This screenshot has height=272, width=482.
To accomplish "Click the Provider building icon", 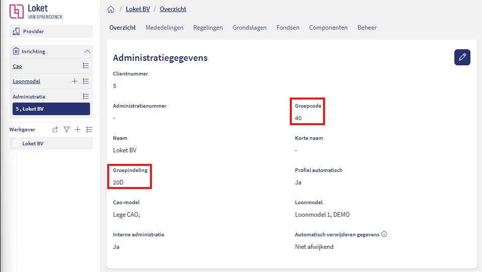I will point(16,31).
